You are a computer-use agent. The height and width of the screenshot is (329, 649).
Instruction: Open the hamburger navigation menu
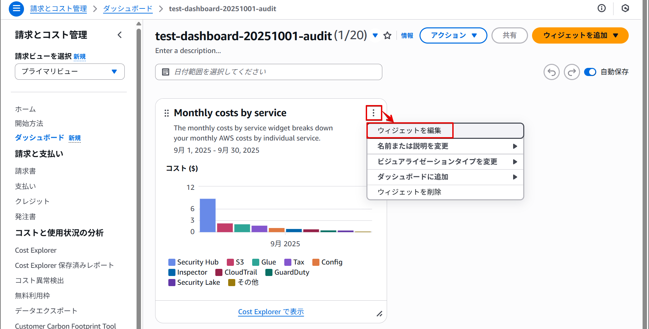tap(16, 9)
